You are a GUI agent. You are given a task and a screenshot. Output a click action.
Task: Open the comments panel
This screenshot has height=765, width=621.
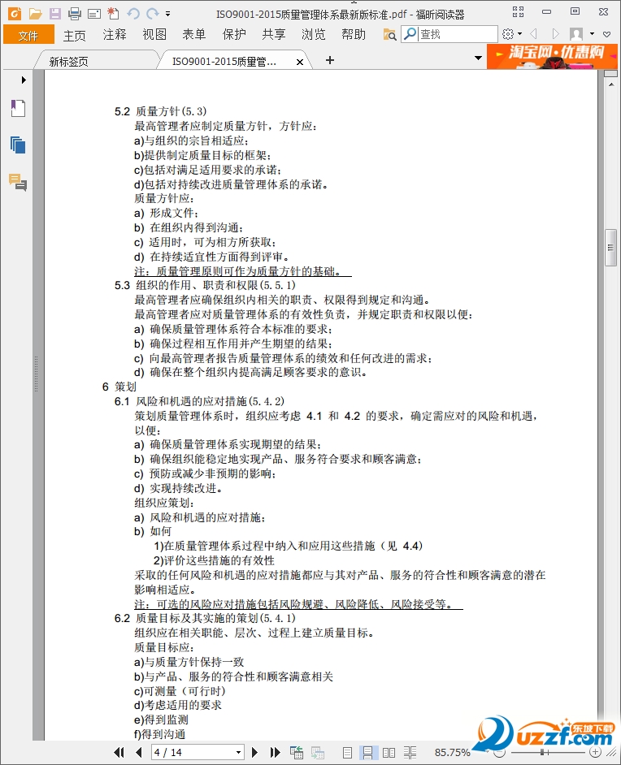coord(18,182)
